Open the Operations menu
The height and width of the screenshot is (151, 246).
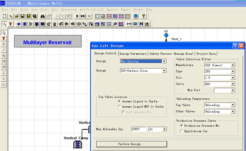point(69,10)
